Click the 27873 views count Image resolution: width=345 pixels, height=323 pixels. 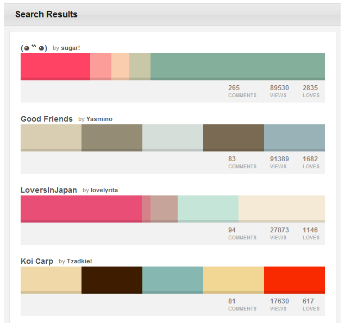[x=279, y=230]
